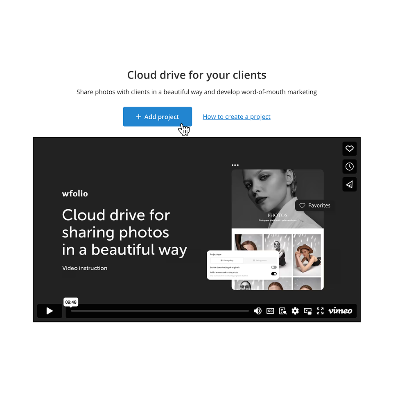393x393 pixels.
Task: Open the video transcript icon
Action: (x=283, y=311)
